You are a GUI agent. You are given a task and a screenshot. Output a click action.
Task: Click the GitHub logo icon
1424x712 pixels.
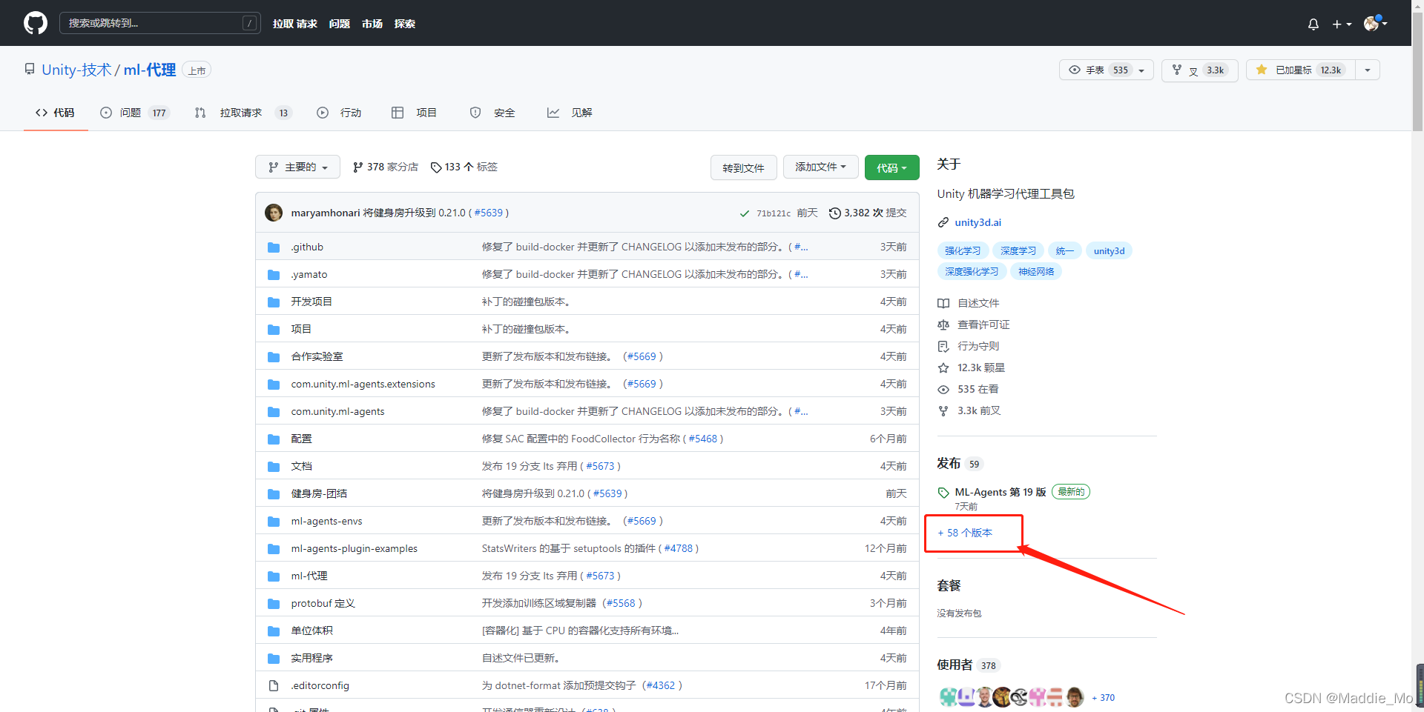(35, 23)
